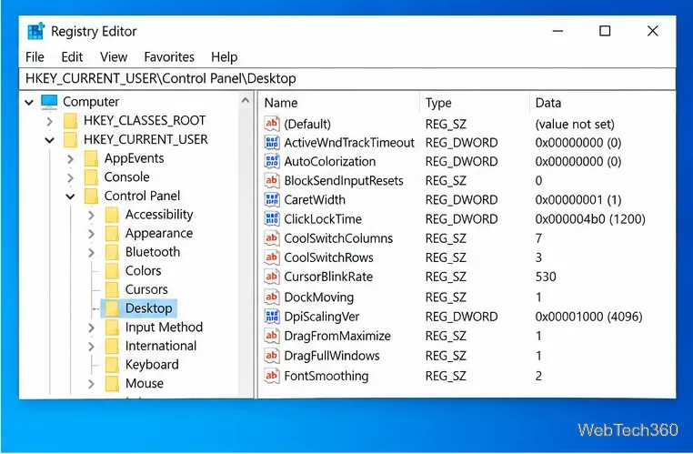The height and width of the screenshot is (454, 693).
Task: Click the DWORD icon beside DpiScalingVer
Action: click(272, 316)
